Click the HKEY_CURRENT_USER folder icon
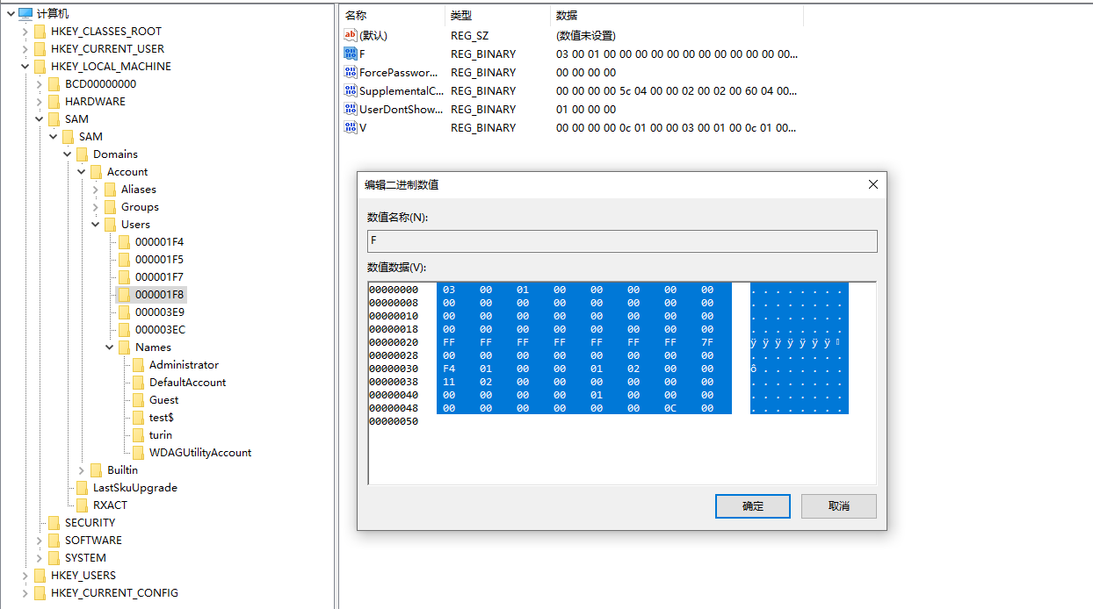The height and width of the screenshot is (609, 1093). tap(40, 48)
